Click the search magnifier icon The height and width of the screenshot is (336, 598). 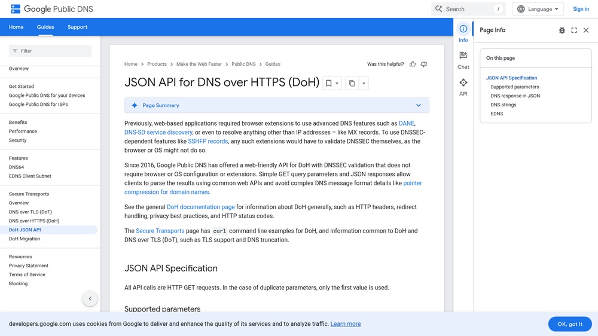point(438,9)
